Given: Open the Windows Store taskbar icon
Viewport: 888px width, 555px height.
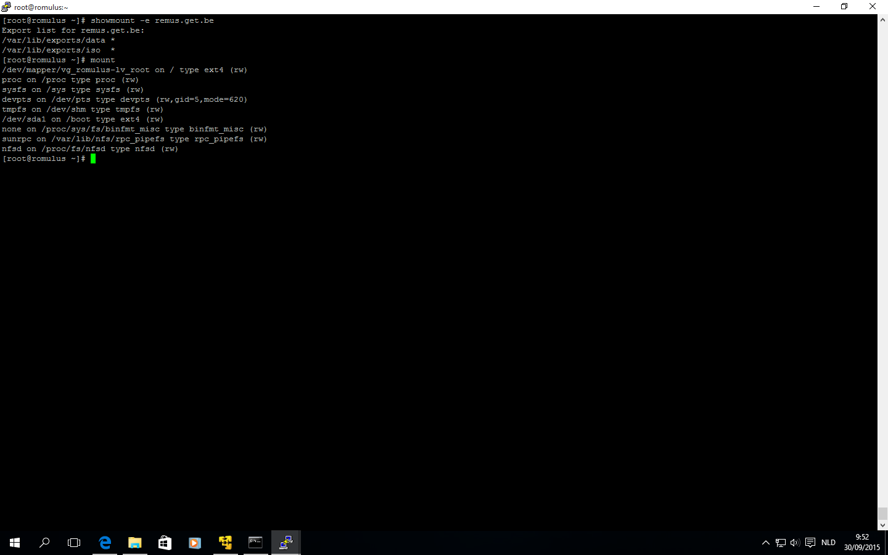Looking at the screenshot, I should 165,543.
